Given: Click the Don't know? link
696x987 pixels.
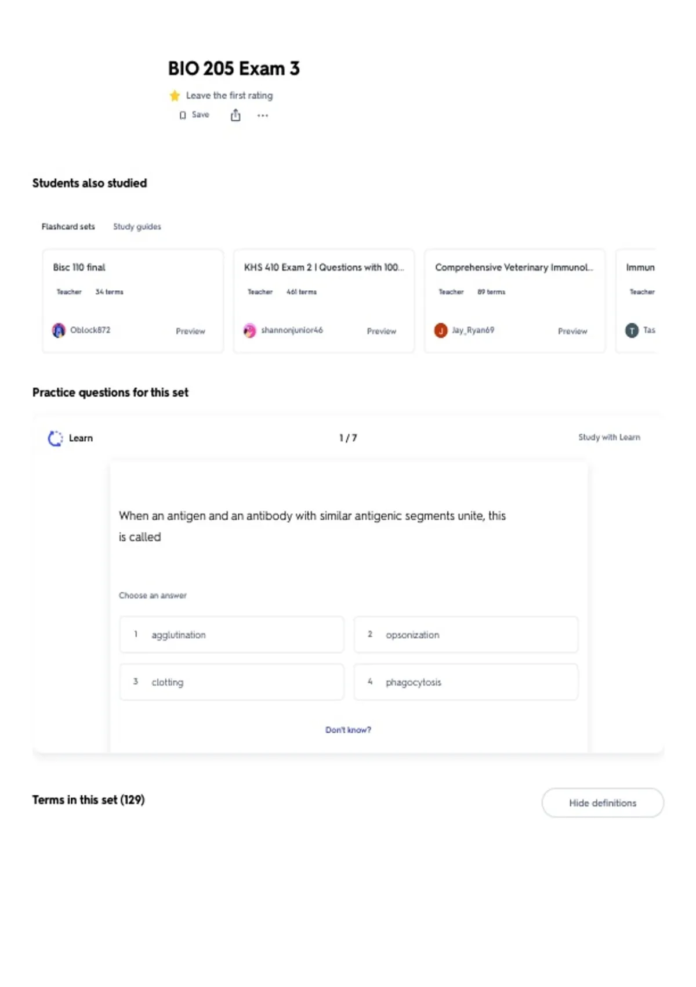Looking at the screenshot, I should point(348,730).
